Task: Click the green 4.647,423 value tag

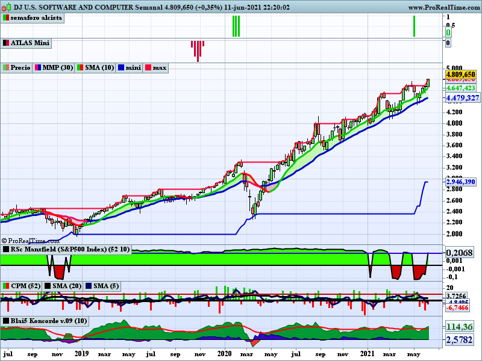Action: [x=460, y=88]
